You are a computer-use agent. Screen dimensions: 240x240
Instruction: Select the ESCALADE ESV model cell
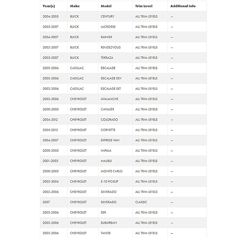click(112, 78)
